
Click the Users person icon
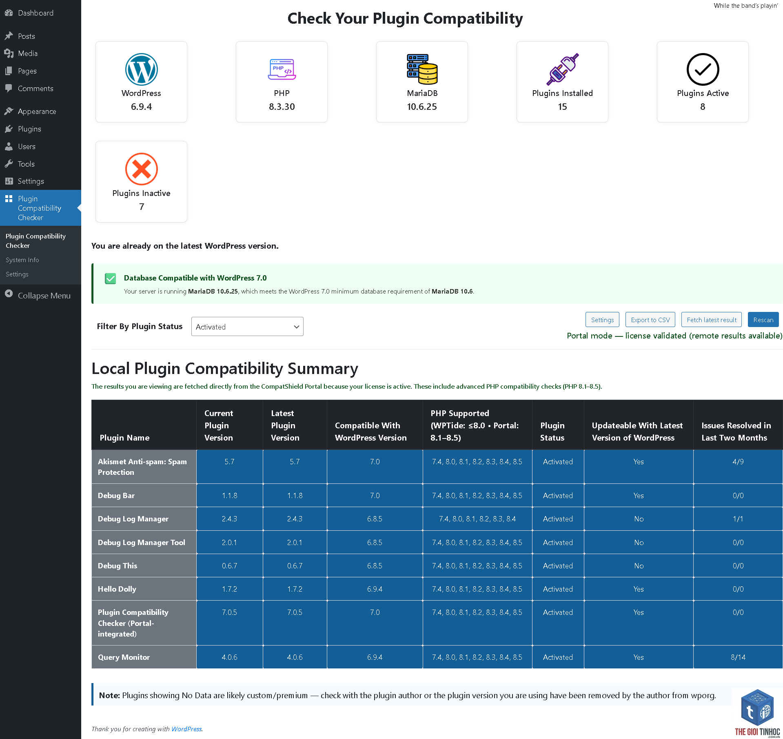(x=9, y=146)
